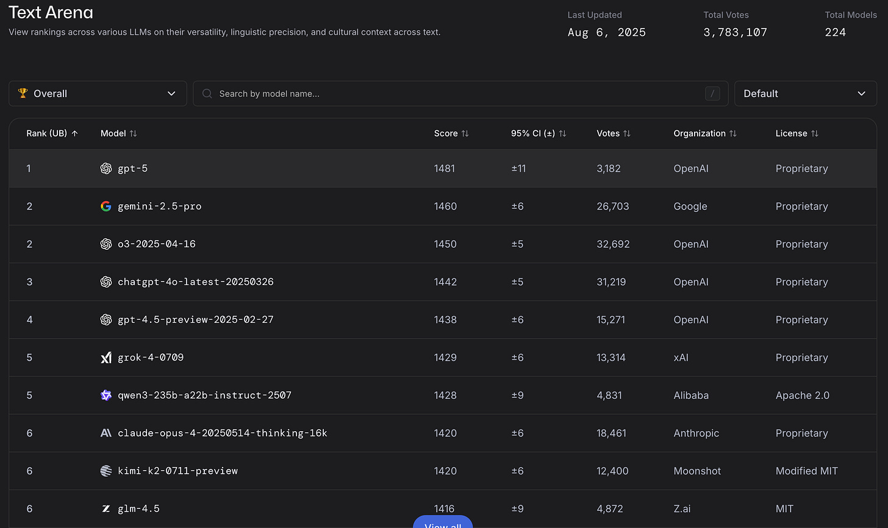This screenshot has height=528, width=888.
Task: Click the slash shortcut badge in search box
Action: [712, 93]
